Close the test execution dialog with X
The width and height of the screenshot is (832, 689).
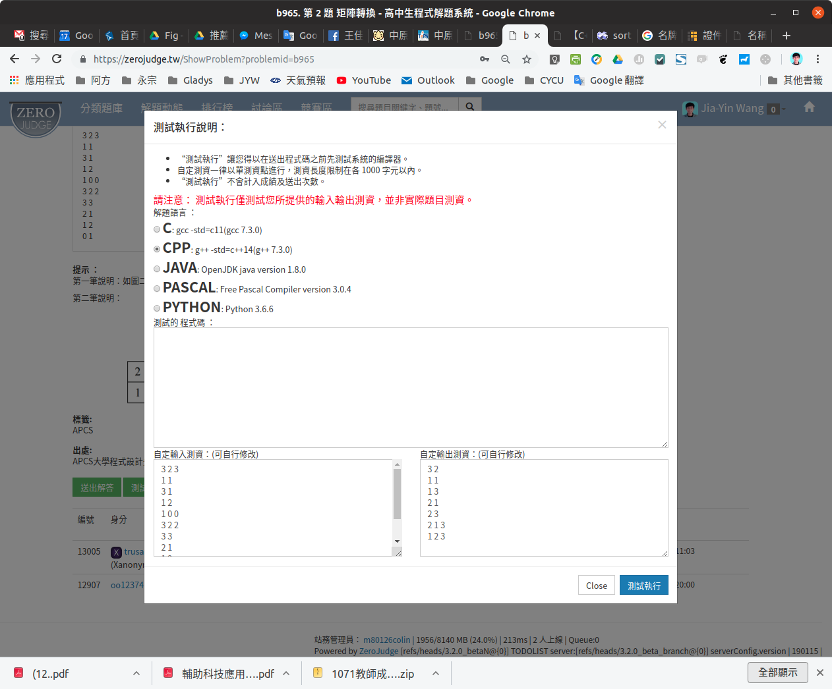[x=662, y=125]
